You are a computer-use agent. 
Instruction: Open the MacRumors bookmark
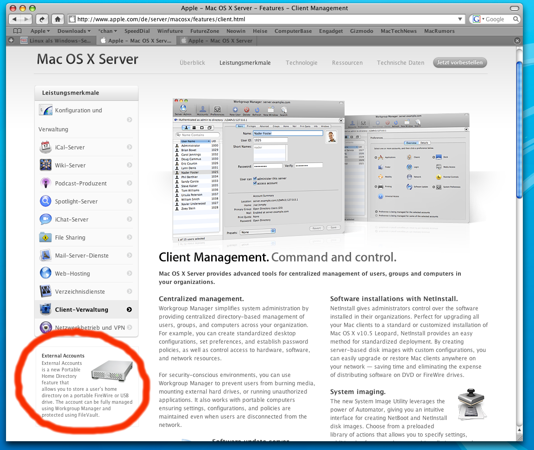tap(440, 31)
